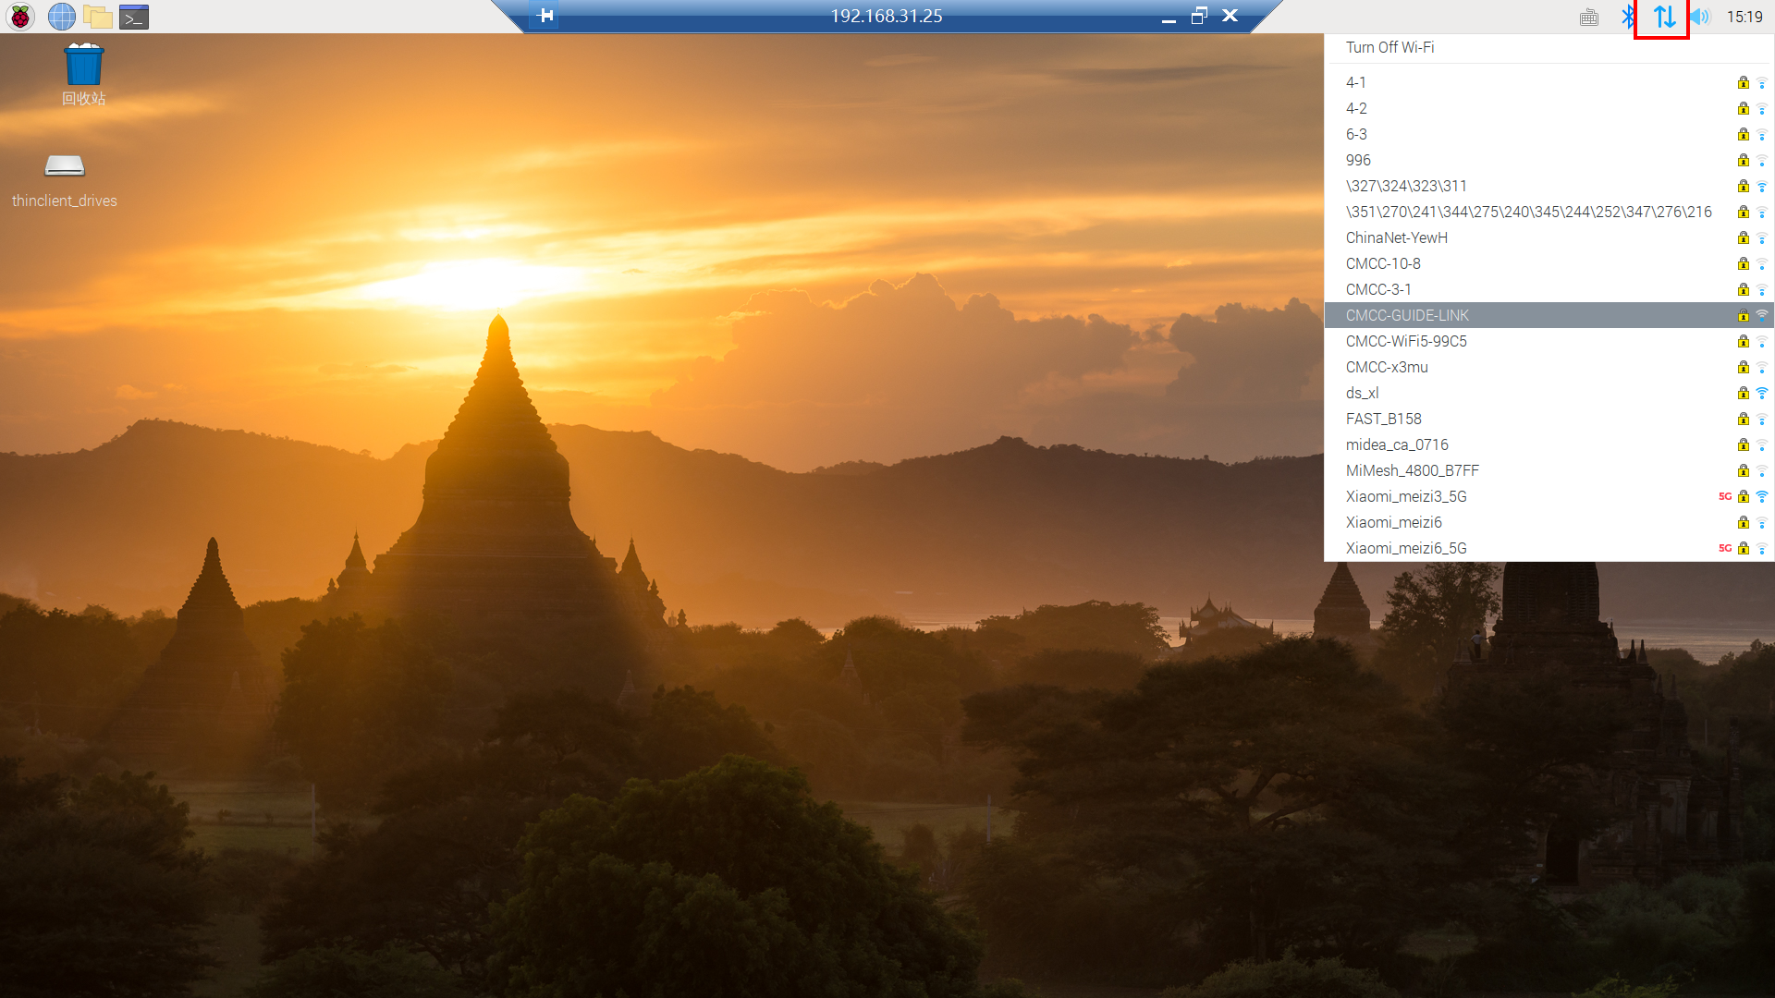Click the keyboard icon in system tray
The image size is (1775, 998).
[x=1588, y=17]
